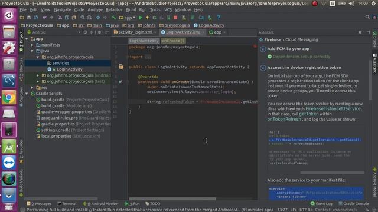
Task: Click the Scroll from Source target icon
Action: [85, 32]
